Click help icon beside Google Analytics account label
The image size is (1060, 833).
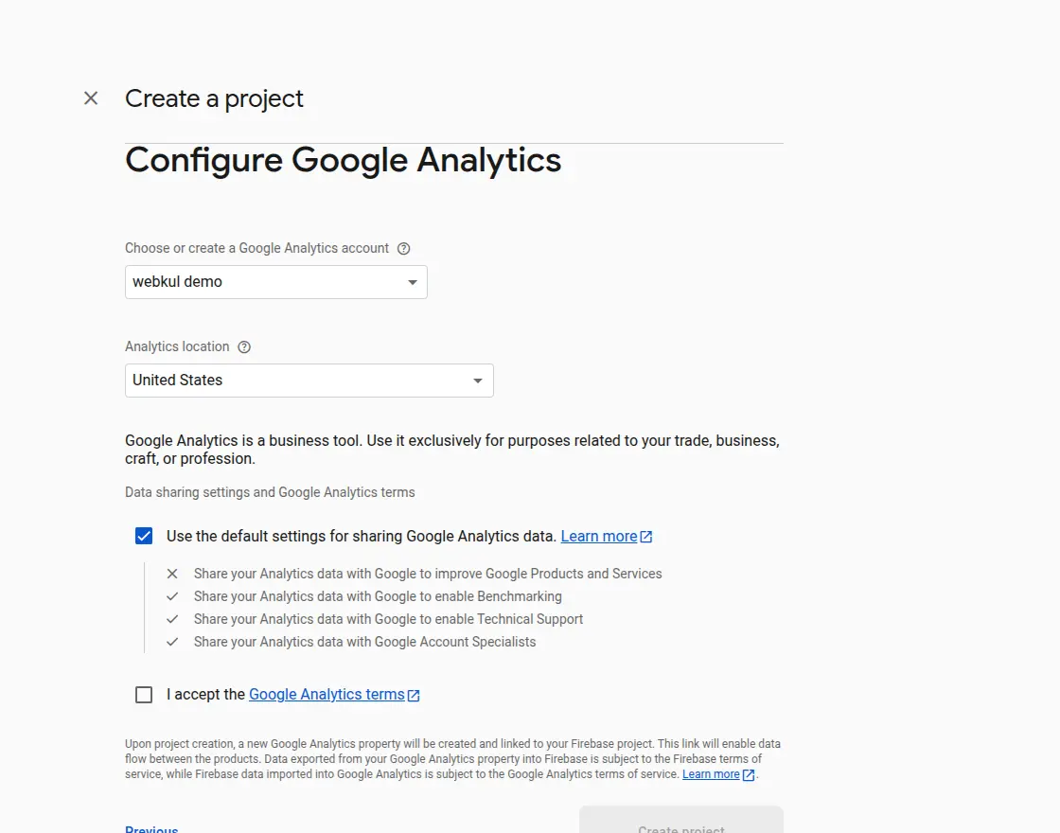(403, 248)
